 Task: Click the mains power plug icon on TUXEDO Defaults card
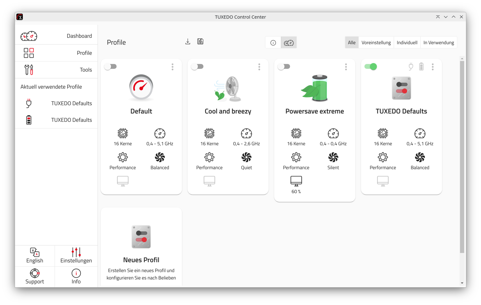point(411,67)
